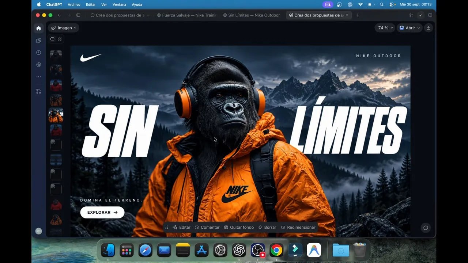Select the highlighted orange-jacket gorilla thumbnail
The width and height of the screenshot is (468, 263).
pyautogui.click(x=56, y=115)
